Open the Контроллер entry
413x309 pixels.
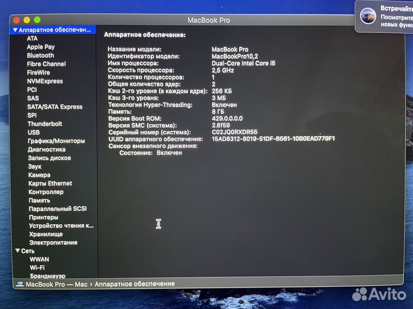tap(46, 192)
